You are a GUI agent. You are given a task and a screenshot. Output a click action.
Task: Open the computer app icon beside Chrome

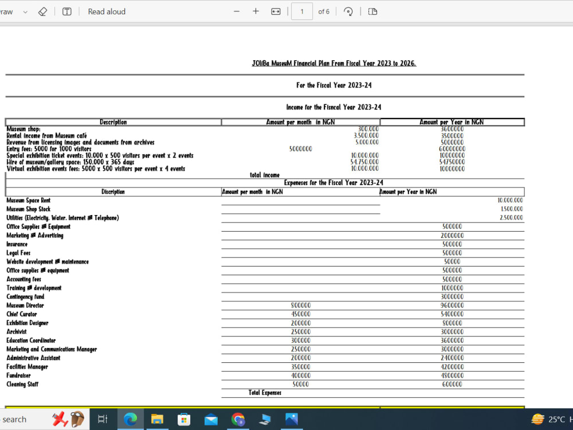(265, 420)
